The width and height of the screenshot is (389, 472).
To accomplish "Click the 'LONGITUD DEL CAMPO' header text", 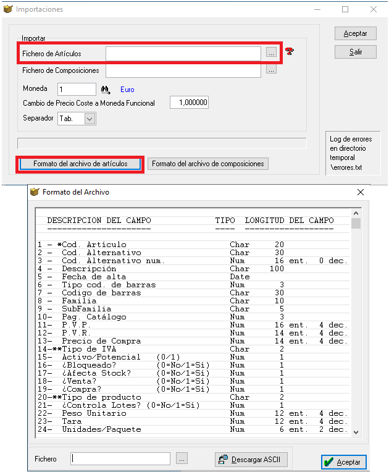I will click(x=289, y=221).
